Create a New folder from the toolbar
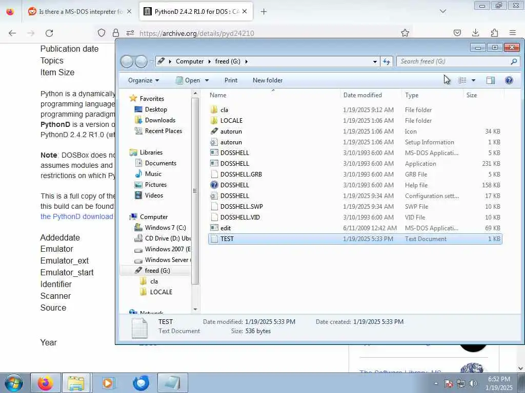Image resolution: width=525 pixels, height=393 pixels. click(x=268, y=80)
